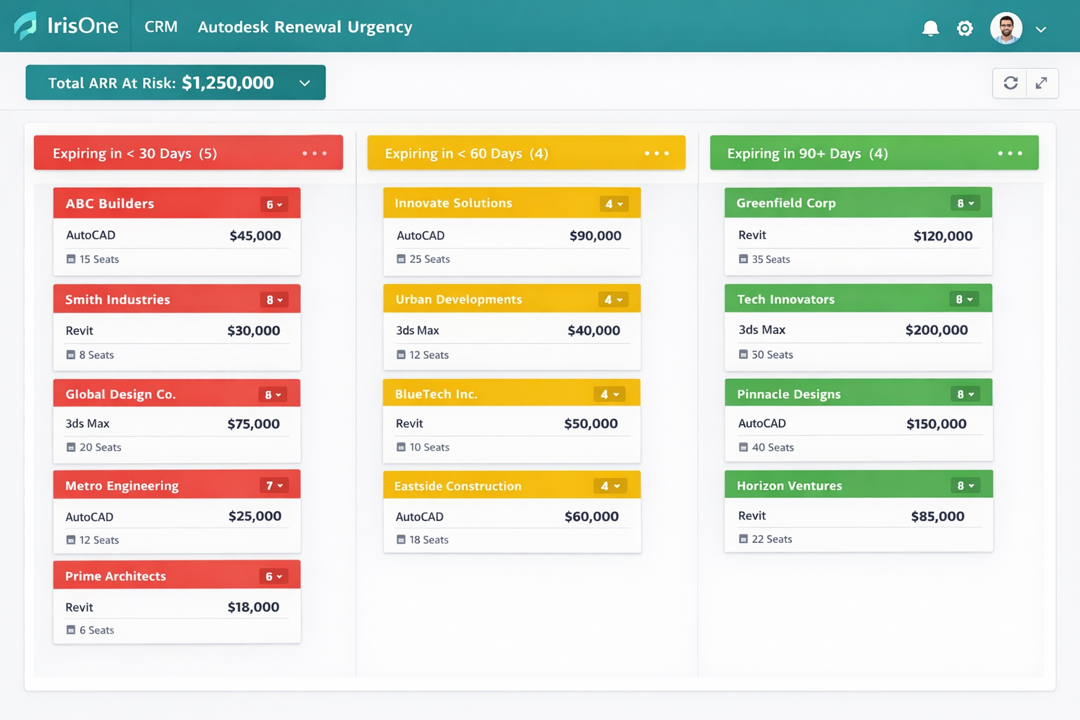Click the $45,000 amount on ABC Builders

[x=255, y=236]
